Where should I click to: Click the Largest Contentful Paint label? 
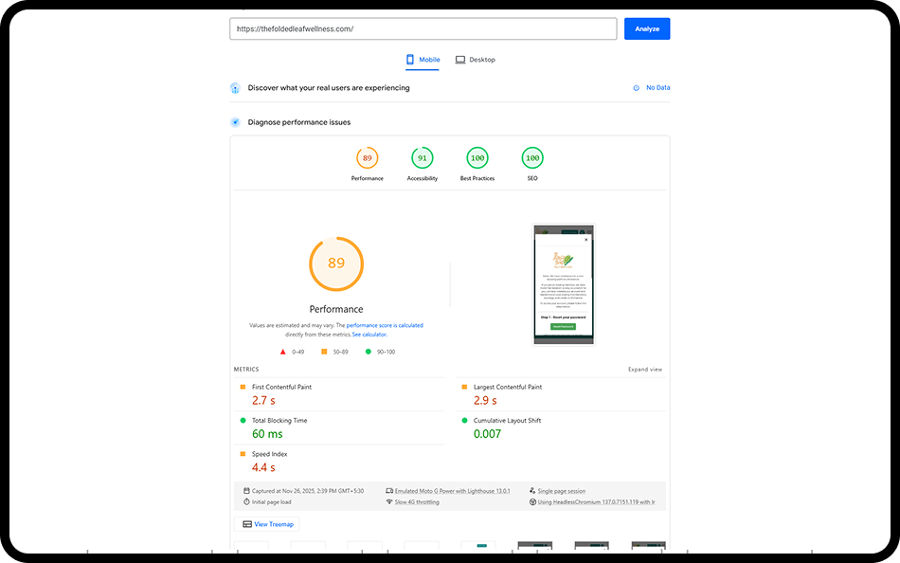coord(508,388)
